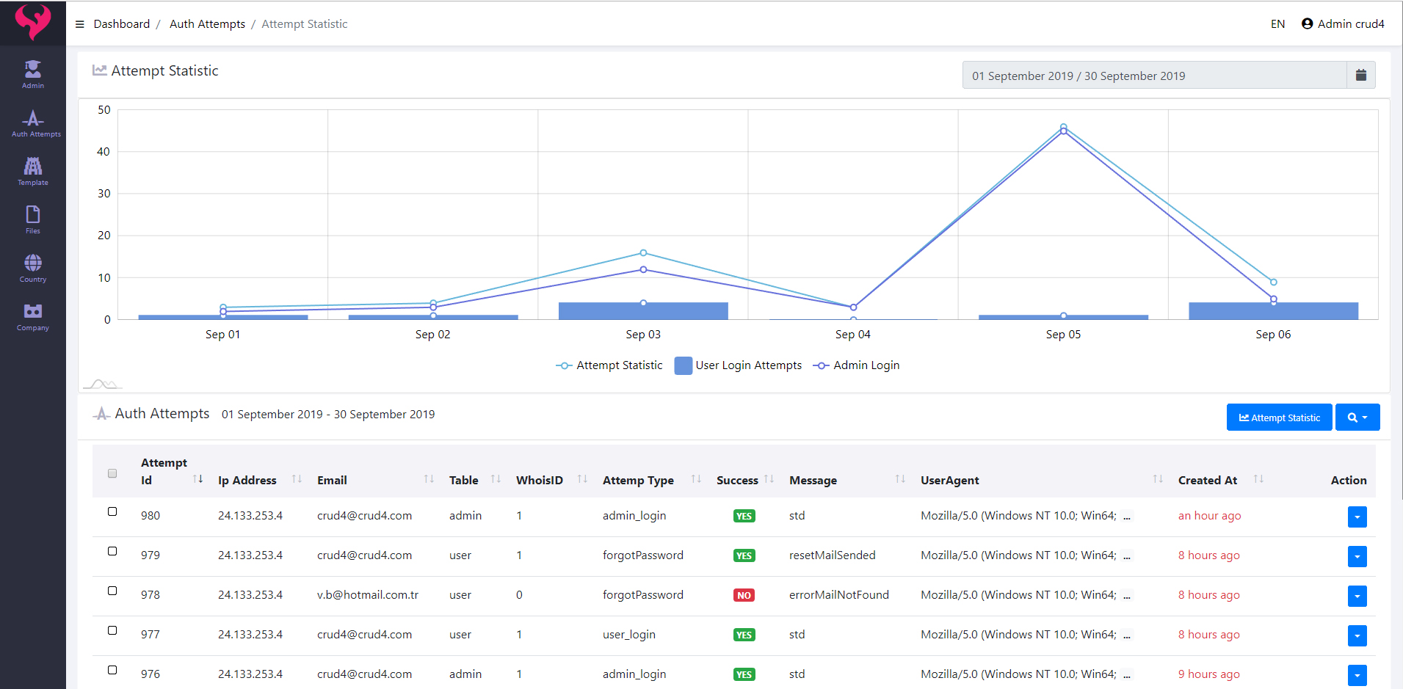Open the action dropdown for attempt 980
The height and width of the screenshot is (689, 1403).
point(1357,517)
